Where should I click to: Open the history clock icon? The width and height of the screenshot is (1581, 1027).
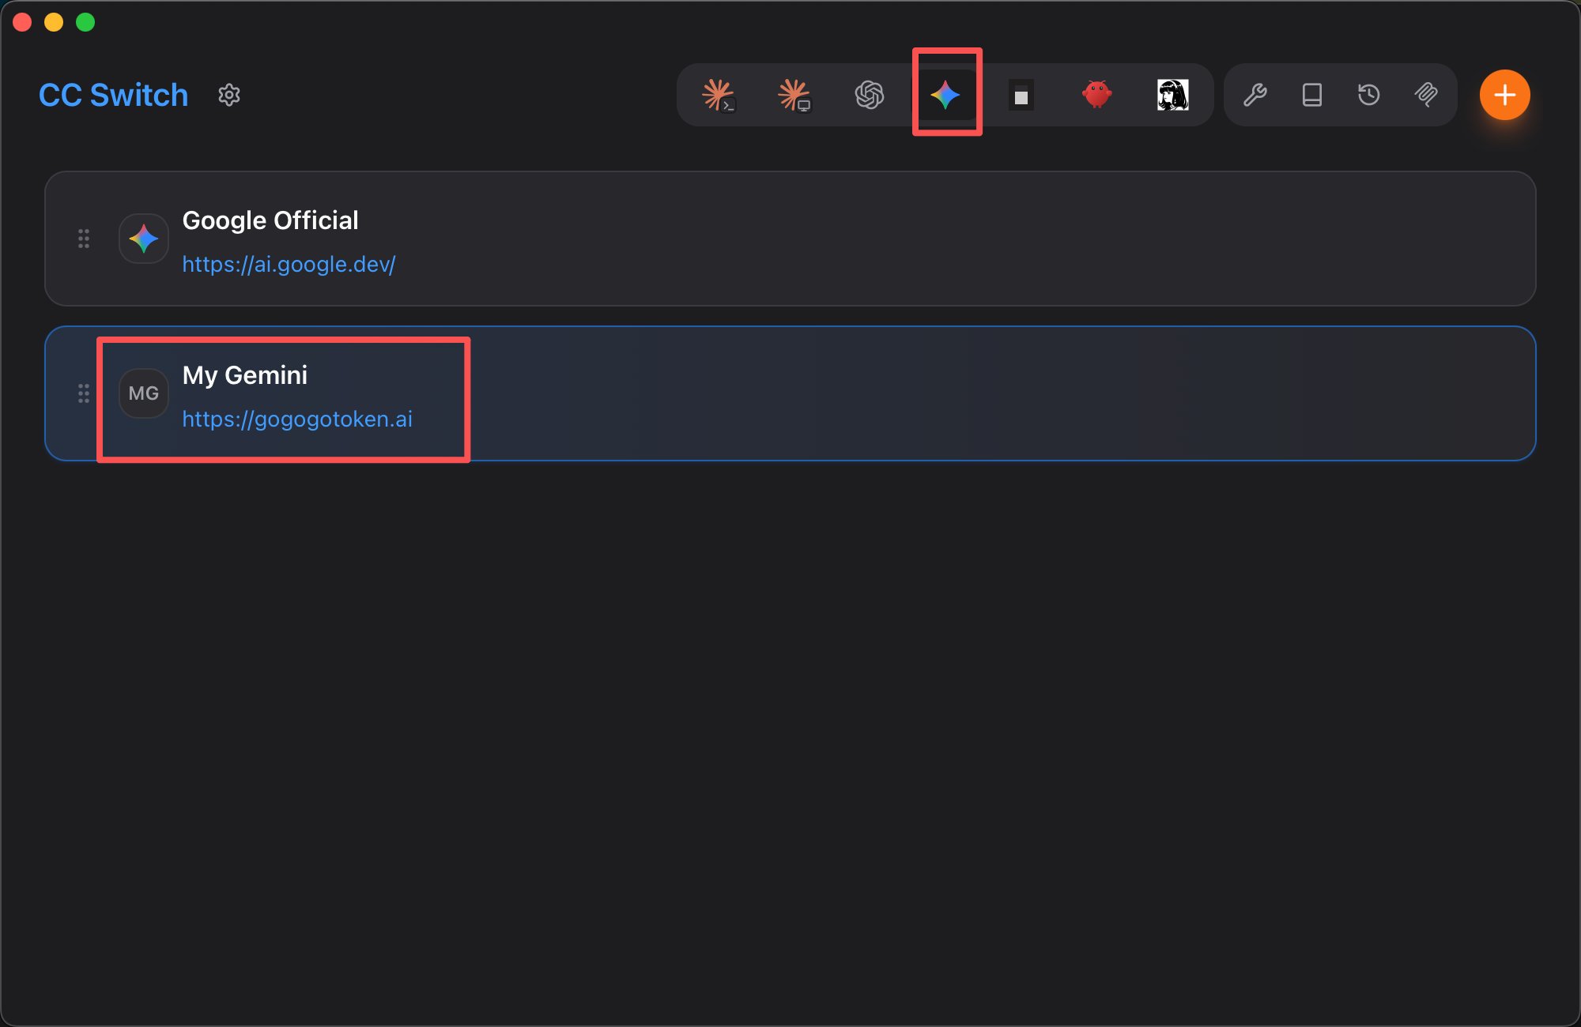pos(1369,96)
